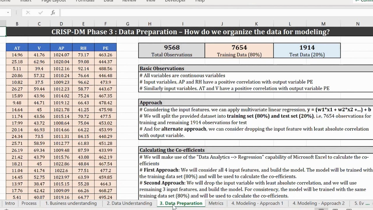Click the Basic Observations heading cell
The height and width of the screenshot is (210, 373).
[x=256, y=69]
